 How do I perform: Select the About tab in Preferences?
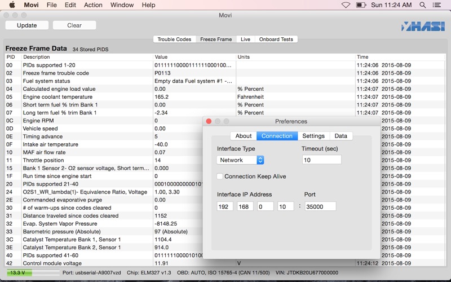244,136
